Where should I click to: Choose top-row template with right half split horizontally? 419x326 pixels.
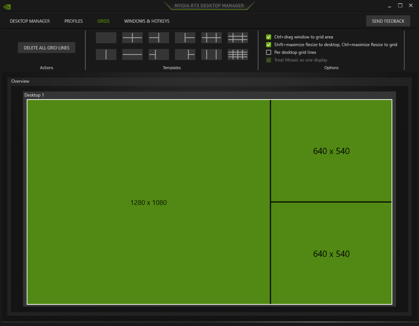(185, 38)
